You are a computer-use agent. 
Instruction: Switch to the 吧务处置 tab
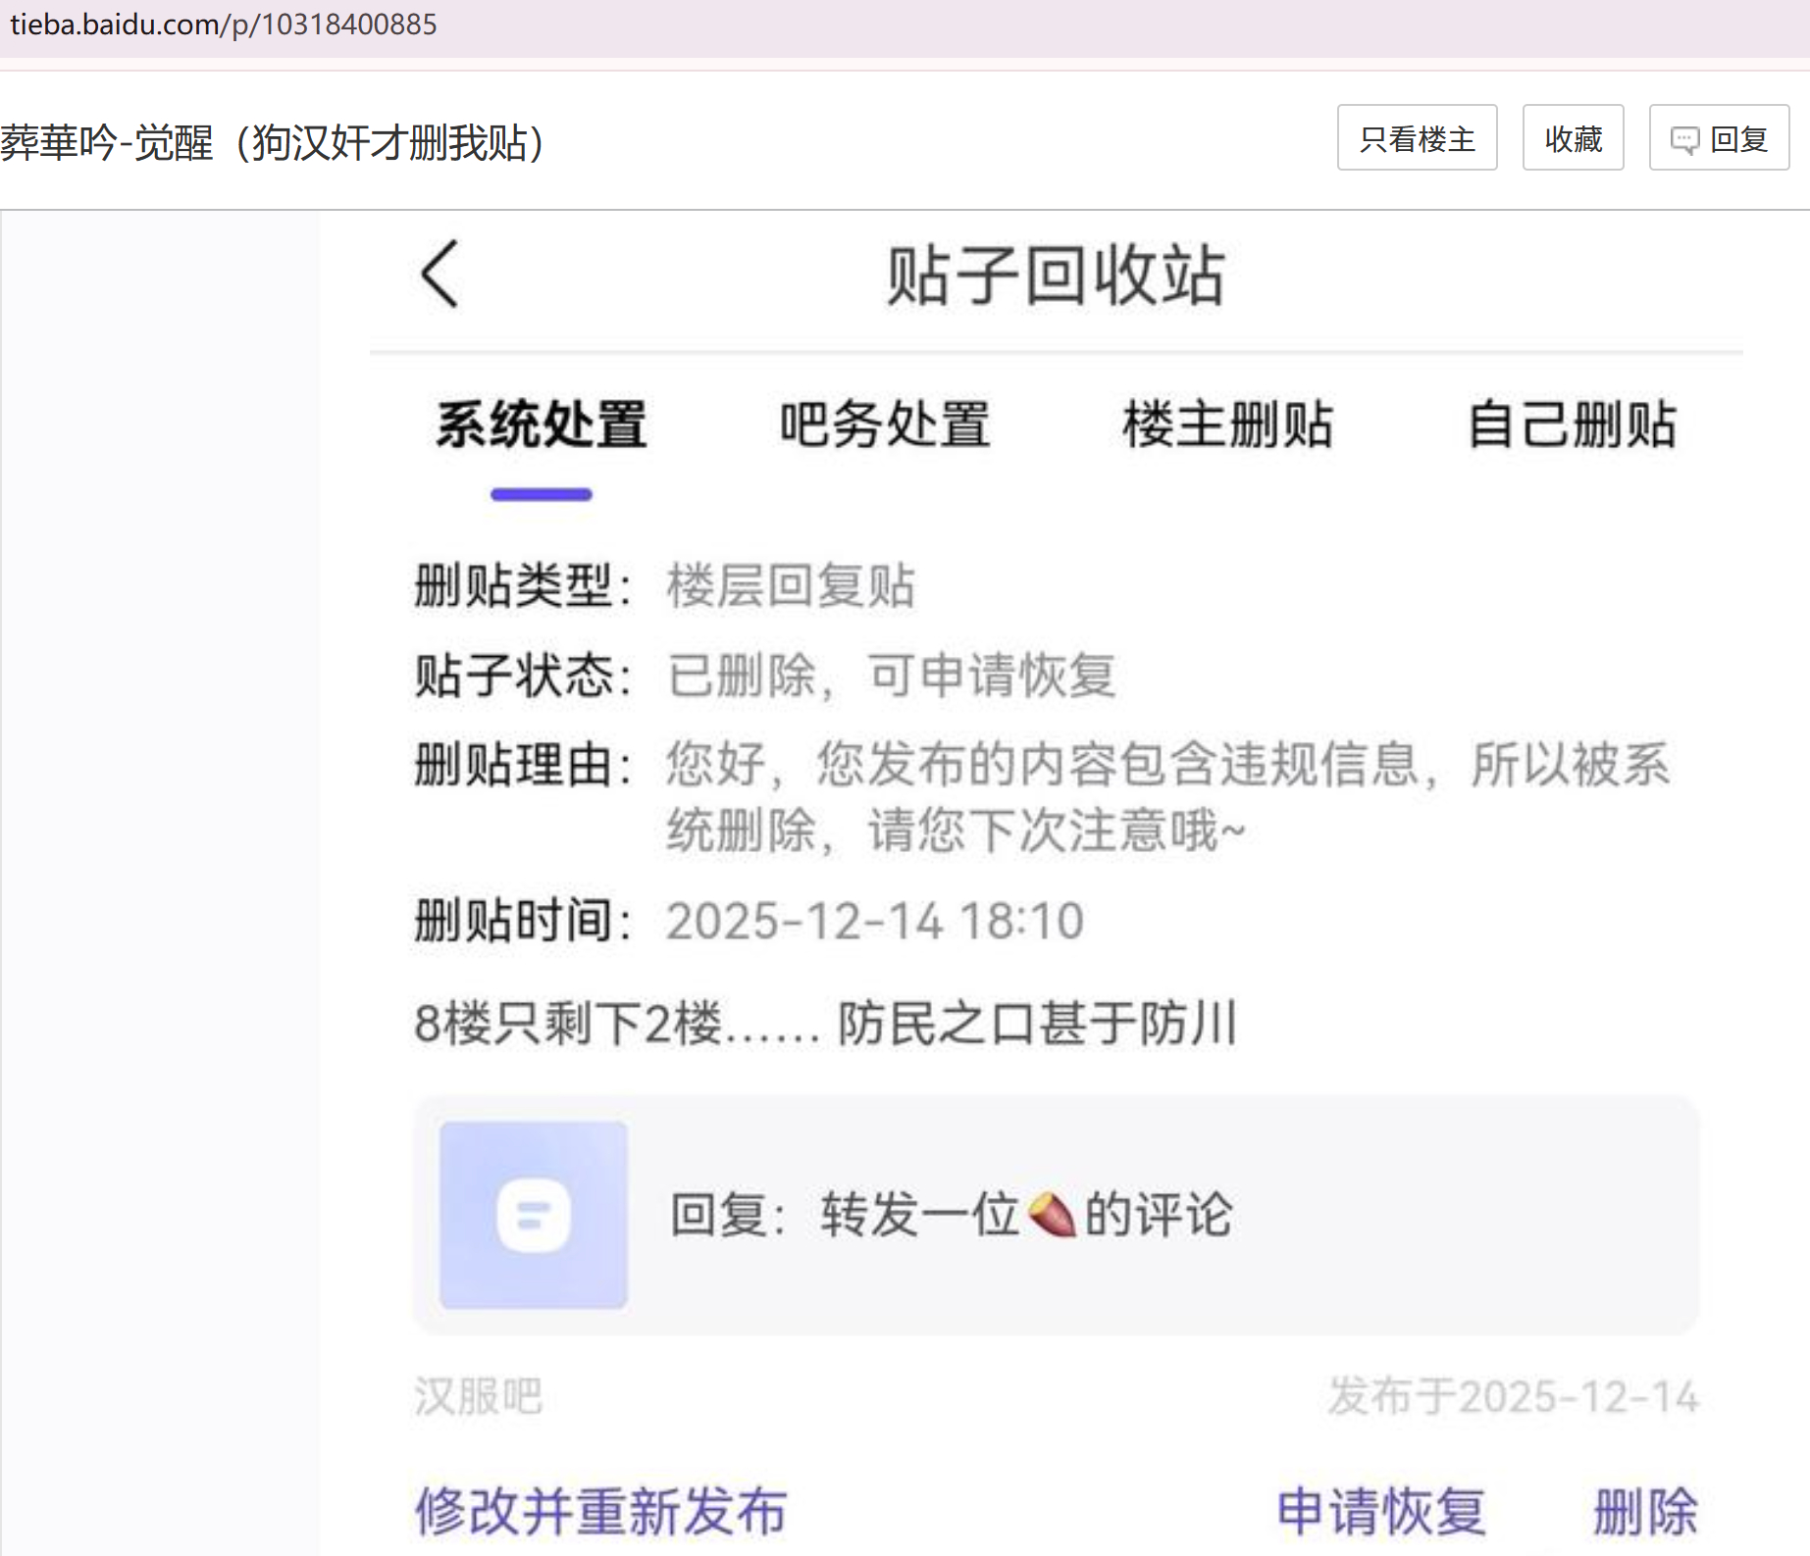(884, 426)
